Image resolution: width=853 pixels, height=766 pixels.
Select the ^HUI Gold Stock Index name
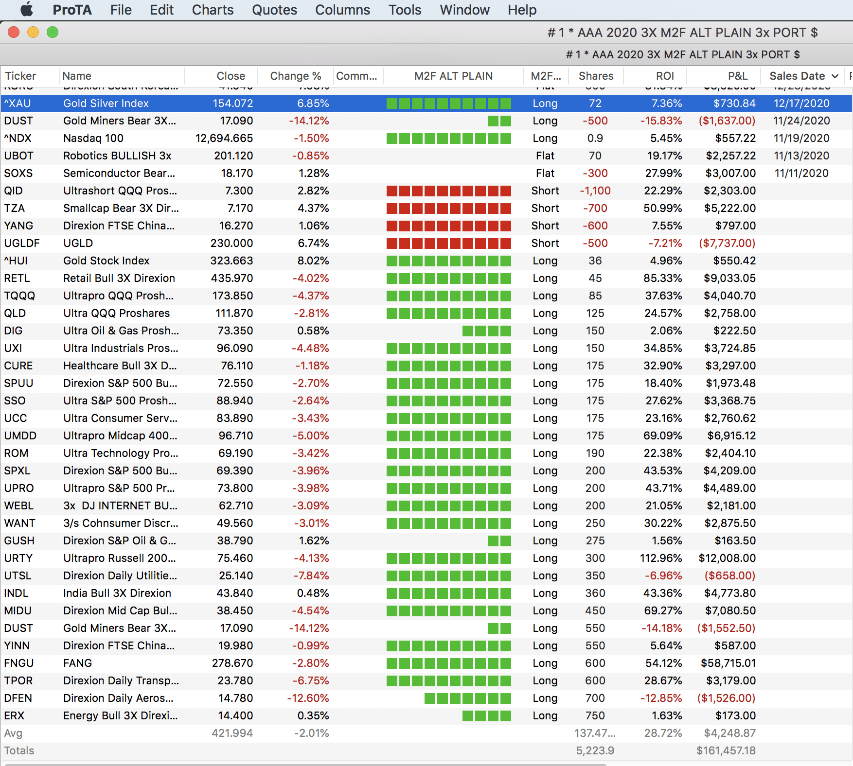tap(107, 261)
